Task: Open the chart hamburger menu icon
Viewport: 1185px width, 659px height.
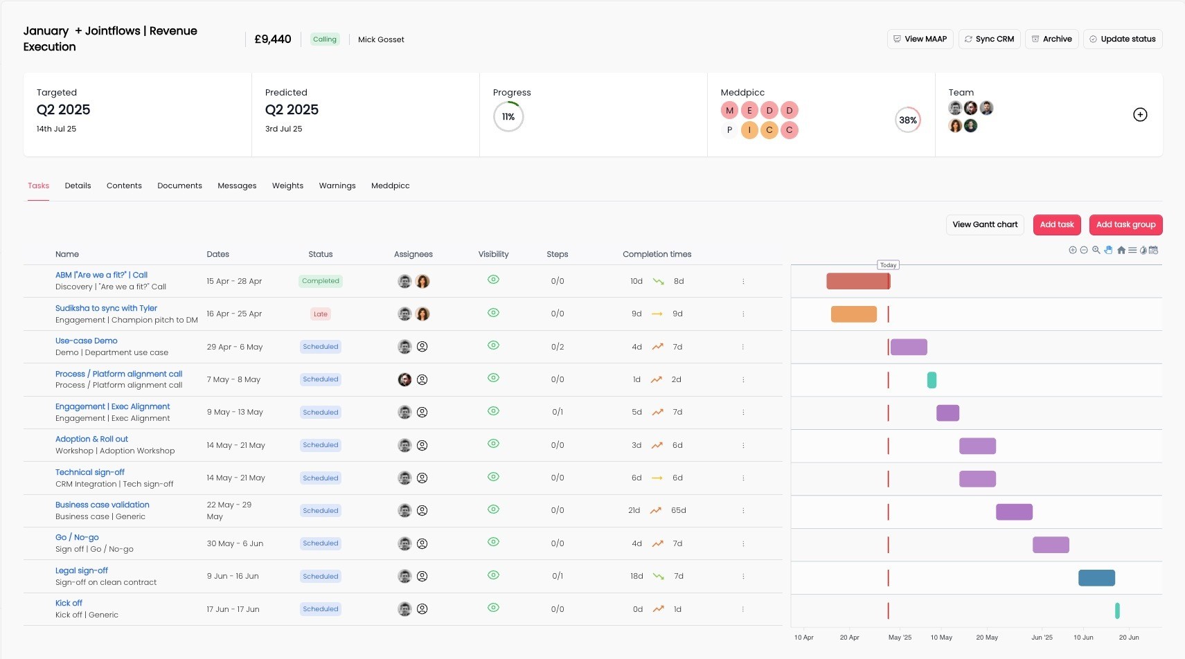Action: [x=1132, y=250]
